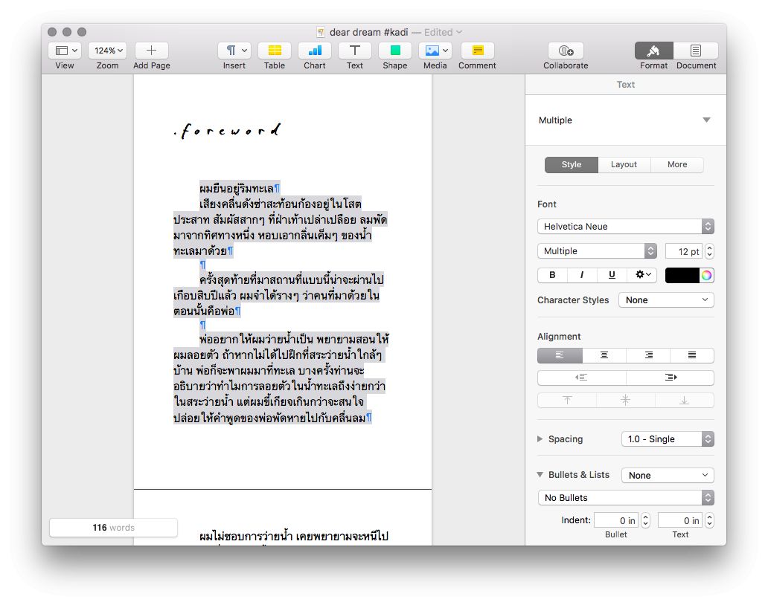Open the Document inspector panel

pyautogui.click(x=695, y=51)
